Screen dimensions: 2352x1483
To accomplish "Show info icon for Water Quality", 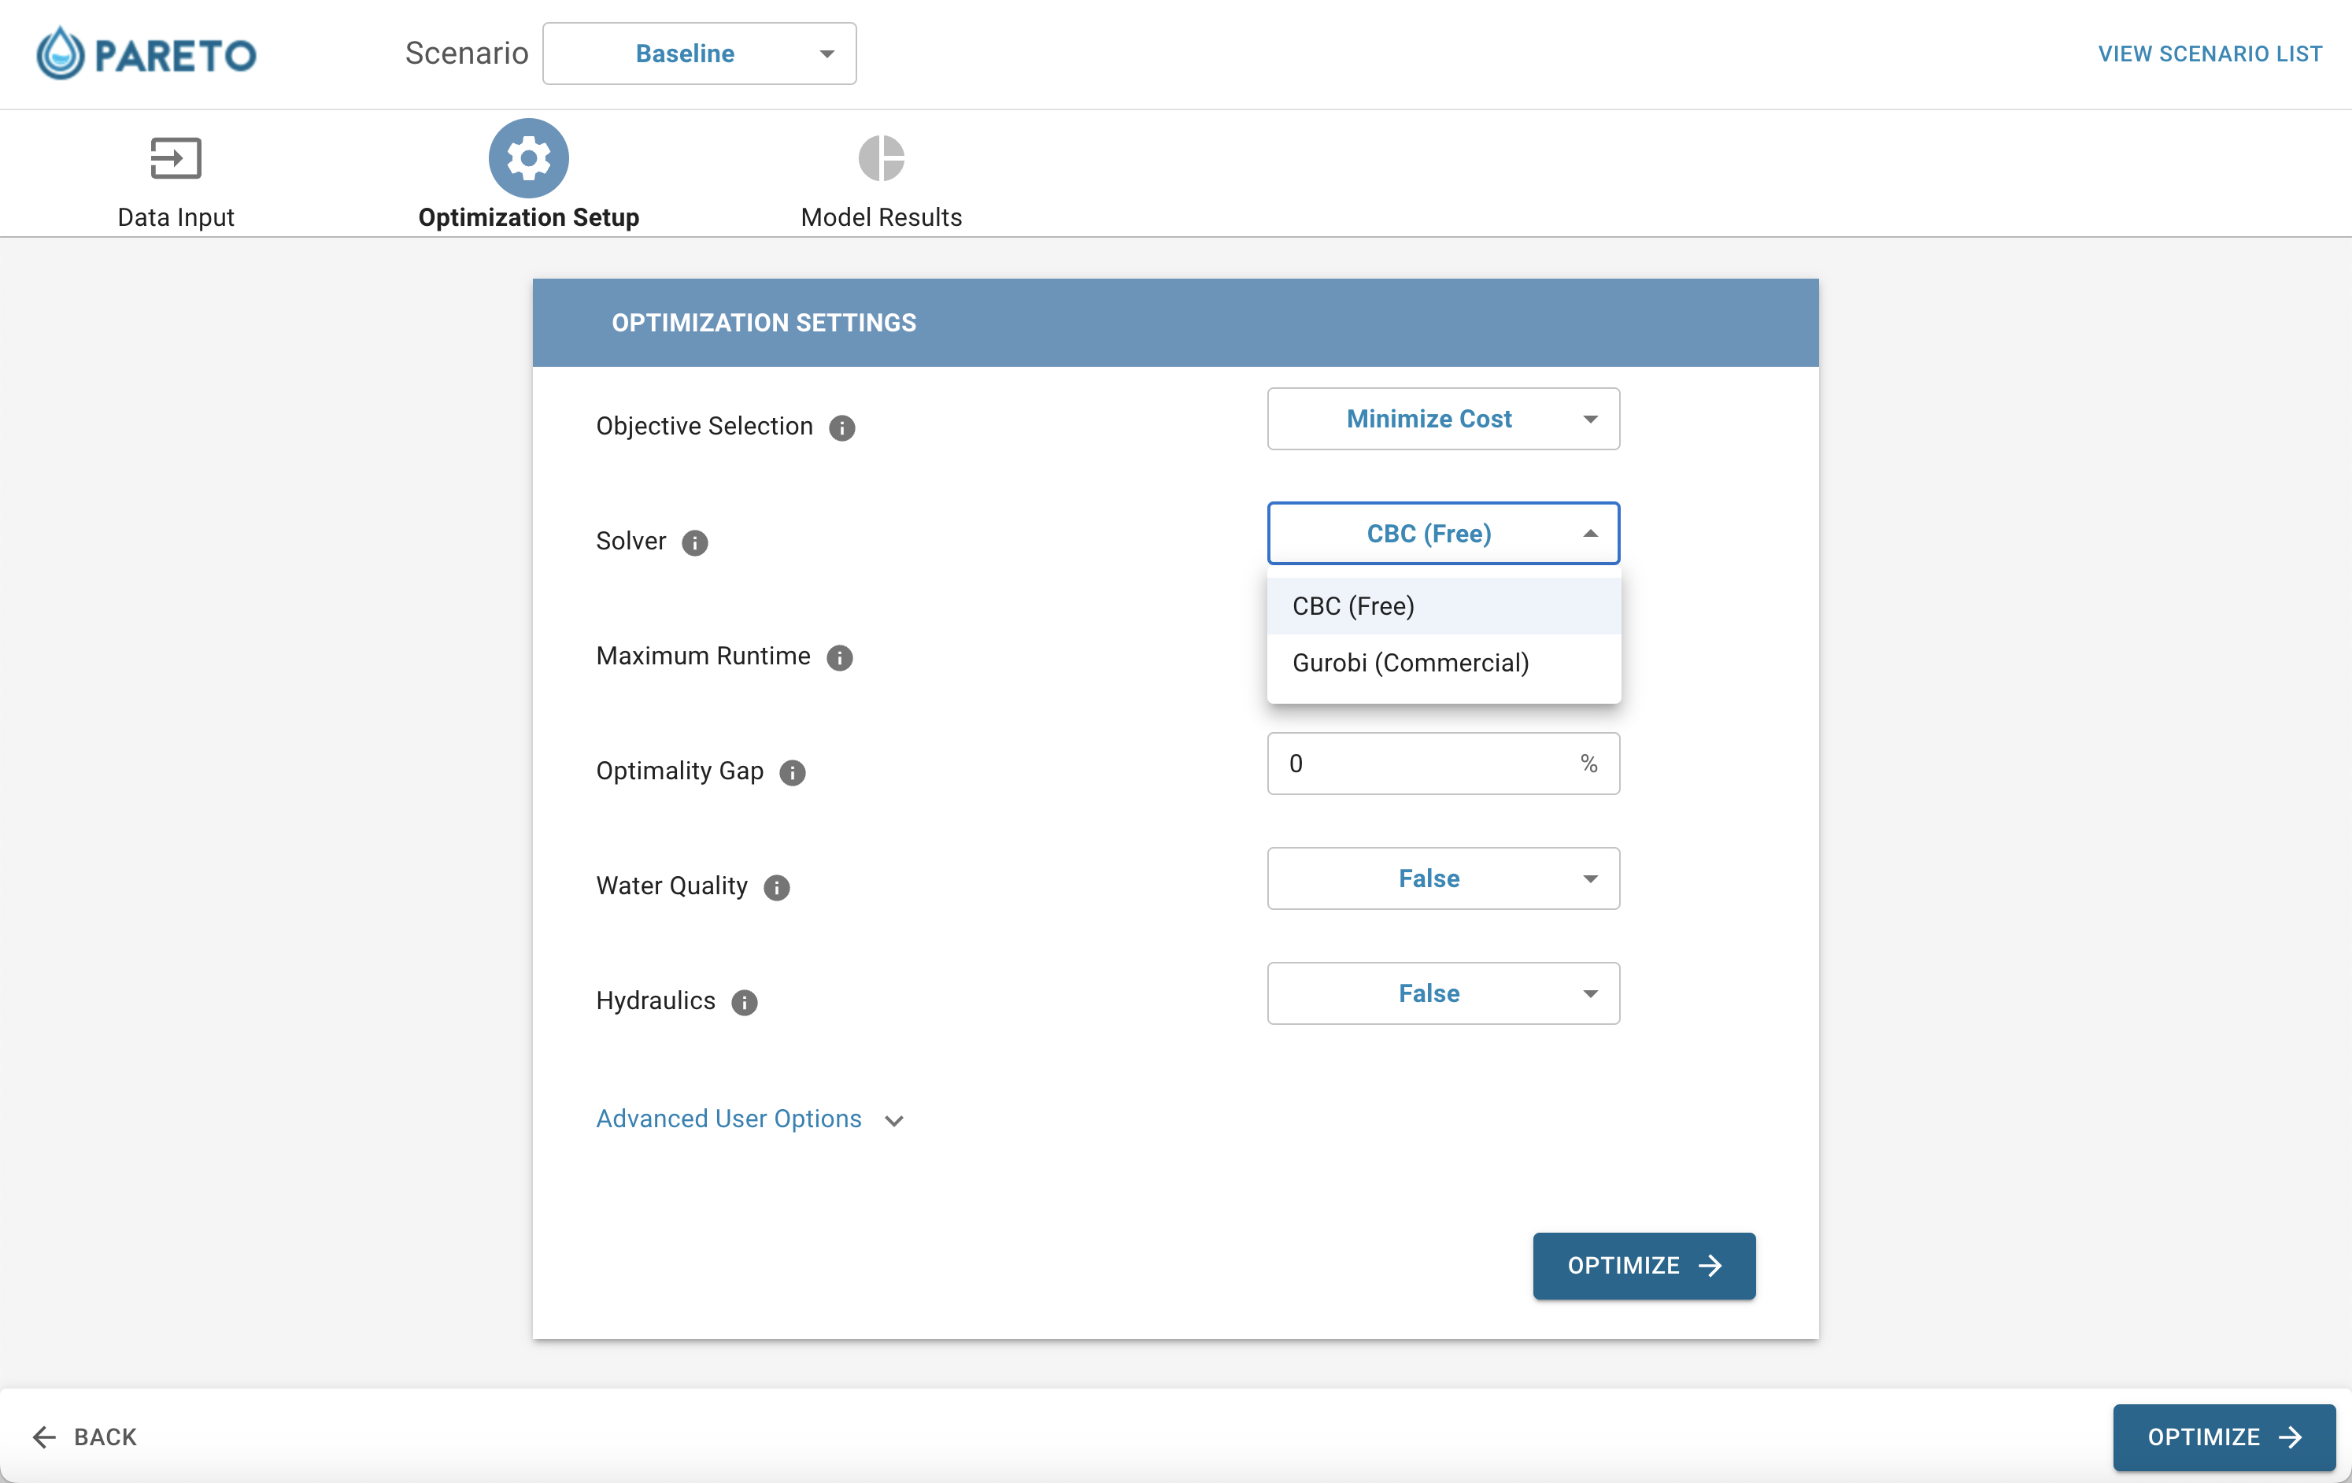I will tap(776, 887).
